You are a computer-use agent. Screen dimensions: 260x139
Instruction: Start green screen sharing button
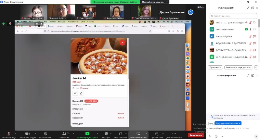(87, 135)
